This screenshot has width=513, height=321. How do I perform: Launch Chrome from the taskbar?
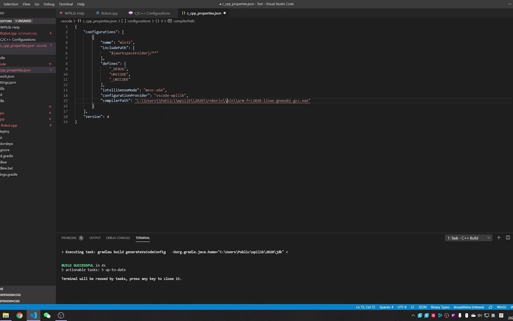point(20,315)
